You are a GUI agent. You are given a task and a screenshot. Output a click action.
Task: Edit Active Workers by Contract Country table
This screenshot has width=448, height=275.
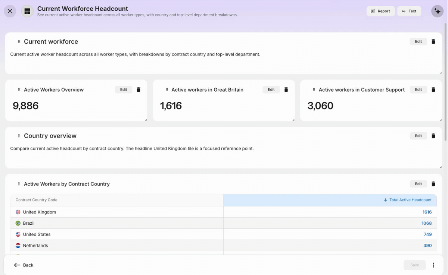pyautogui.click(x=418, y=184)
